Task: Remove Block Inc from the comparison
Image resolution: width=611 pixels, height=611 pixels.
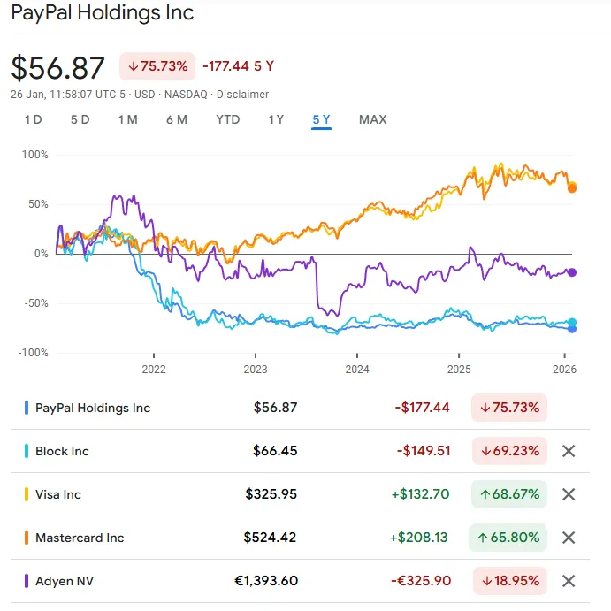Action: point(569,451)
